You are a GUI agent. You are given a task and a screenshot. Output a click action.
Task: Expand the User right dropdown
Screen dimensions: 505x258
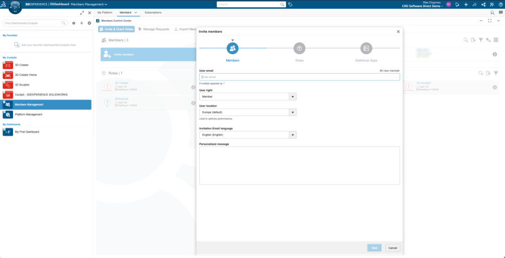[248, 96]
